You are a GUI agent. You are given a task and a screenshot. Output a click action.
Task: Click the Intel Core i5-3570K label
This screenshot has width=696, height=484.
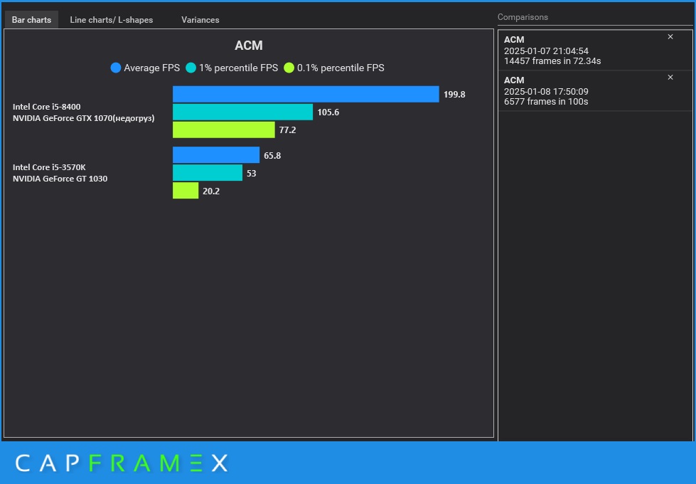click(x=49, y=167)
